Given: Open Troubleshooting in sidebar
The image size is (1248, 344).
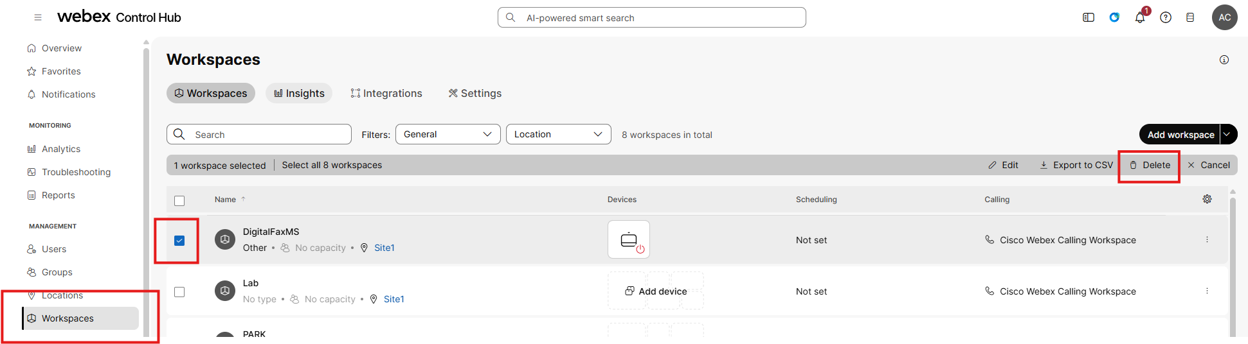Looking at the screenshot, I should click(69, 172).
